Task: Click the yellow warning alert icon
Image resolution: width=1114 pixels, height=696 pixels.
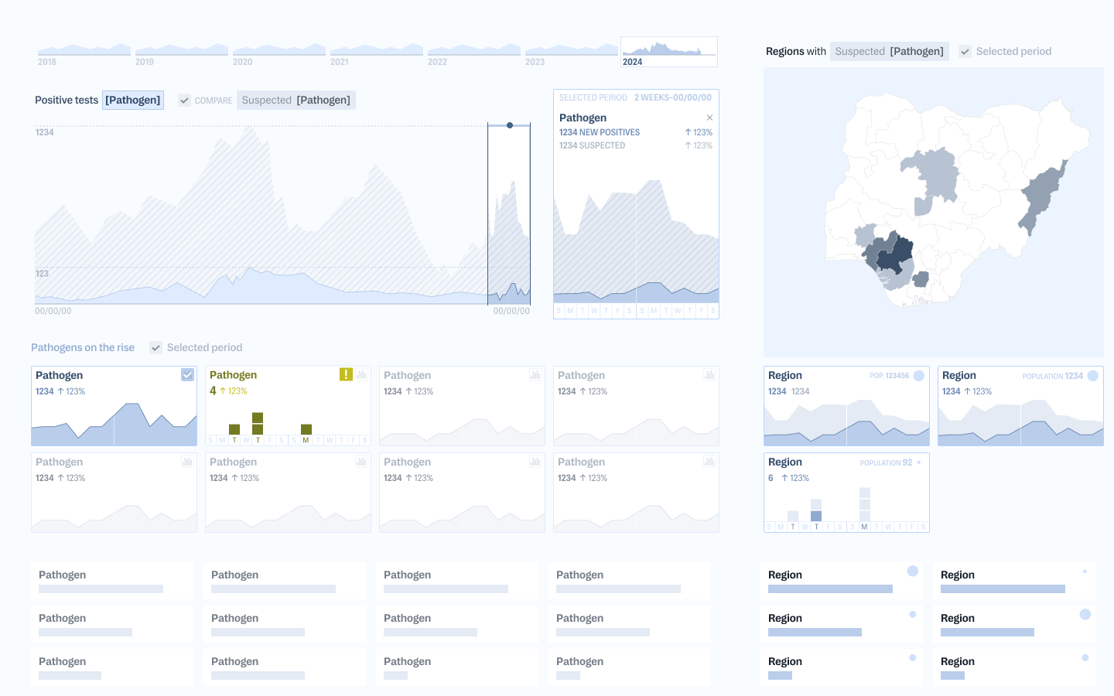Action: pyautogui.click(x=346, y=374)
